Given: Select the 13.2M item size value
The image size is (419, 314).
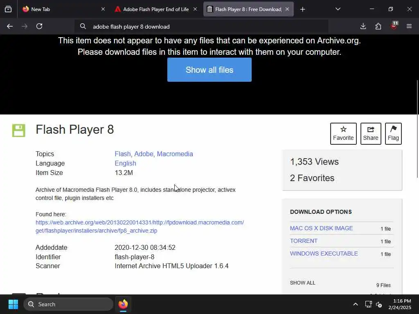Looking at the screenshot, I should pos(124,173).
